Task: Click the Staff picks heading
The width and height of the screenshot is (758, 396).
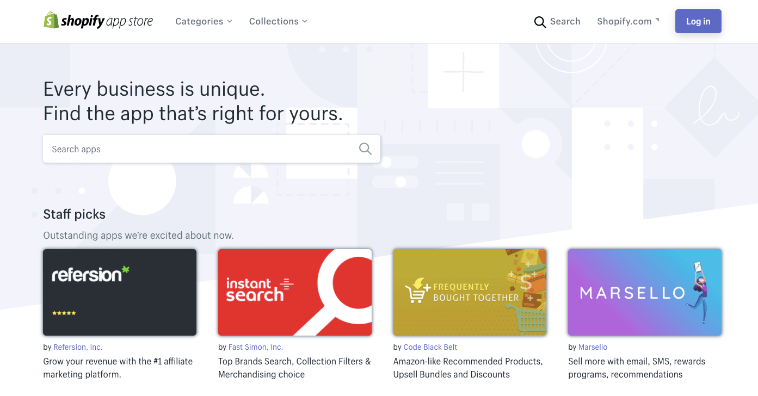Action: point(75,214)
